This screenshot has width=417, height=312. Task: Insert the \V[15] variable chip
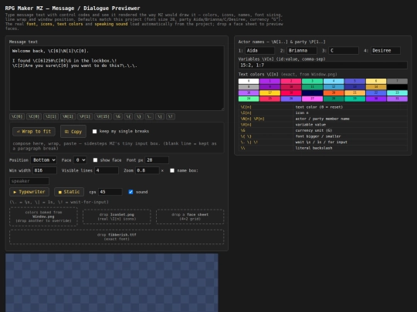103,116
